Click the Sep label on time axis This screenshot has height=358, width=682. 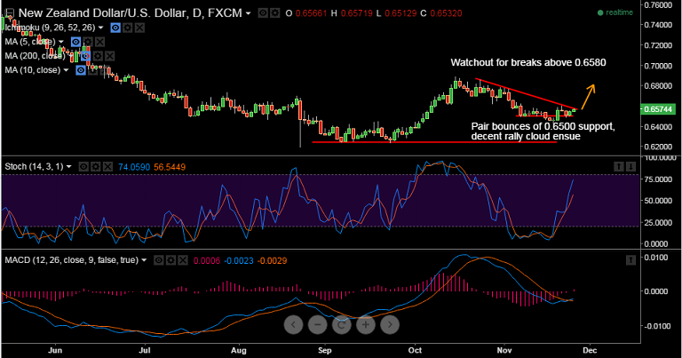pyautogui.click(x=324, y=350)
